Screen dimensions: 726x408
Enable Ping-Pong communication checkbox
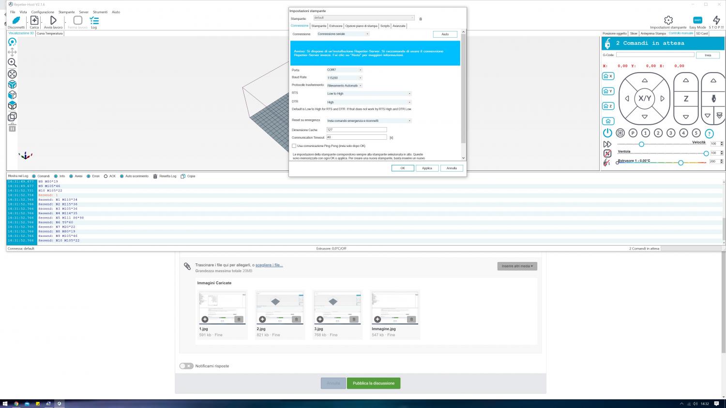tap(294, 146)
